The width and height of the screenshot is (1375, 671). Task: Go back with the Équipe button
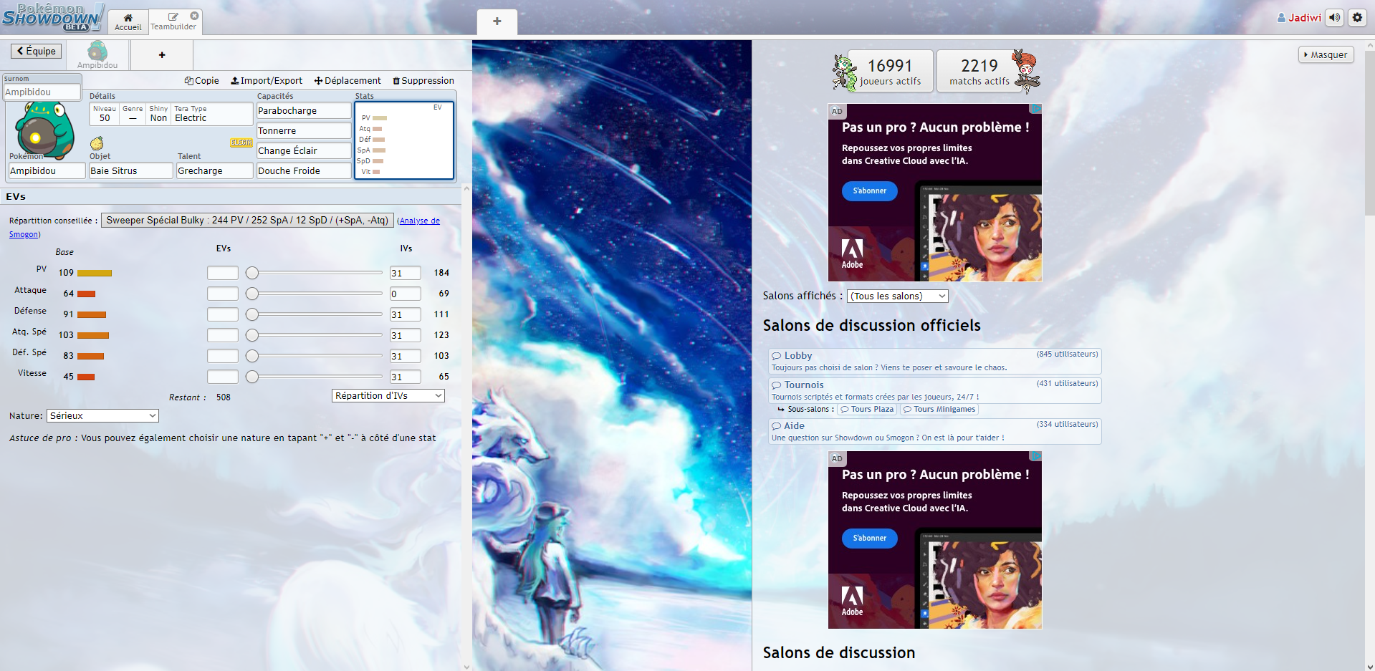pyautogui.click(x=37, y=51)
